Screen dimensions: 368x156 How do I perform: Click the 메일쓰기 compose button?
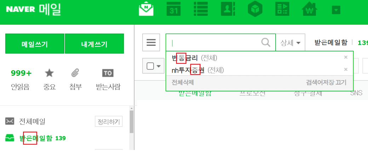pos(35,44)
